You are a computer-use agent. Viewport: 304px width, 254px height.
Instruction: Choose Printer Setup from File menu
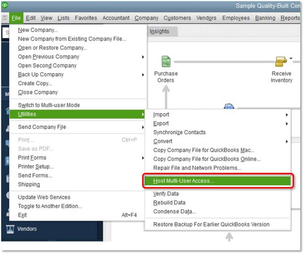click(35, 167)
